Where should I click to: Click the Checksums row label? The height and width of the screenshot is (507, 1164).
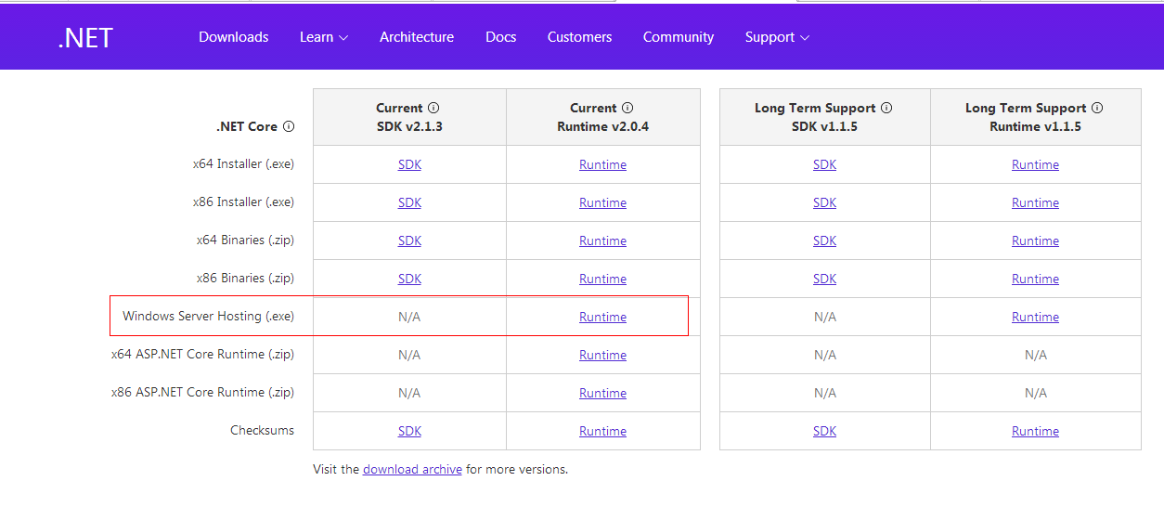pos(263,430)
